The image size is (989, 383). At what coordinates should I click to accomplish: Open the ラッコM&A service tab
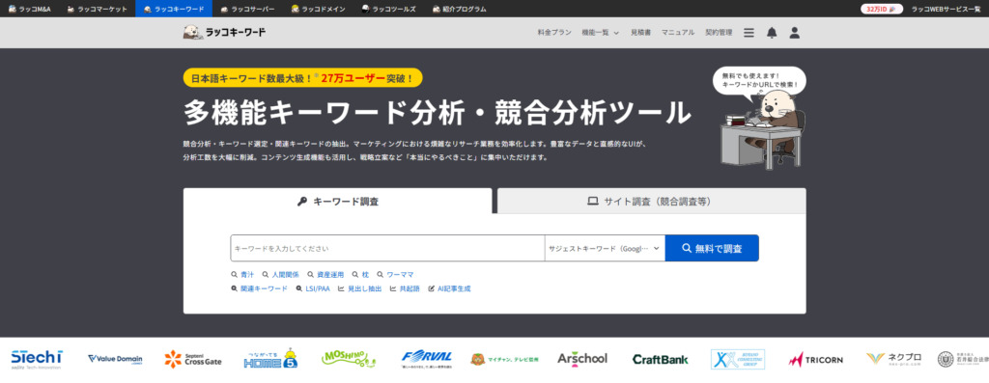pyautogui.click(x=29, y=9)
